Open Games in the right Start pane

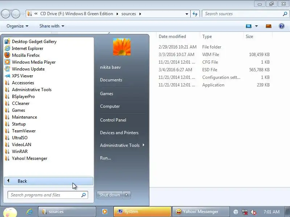pos(107,94)
